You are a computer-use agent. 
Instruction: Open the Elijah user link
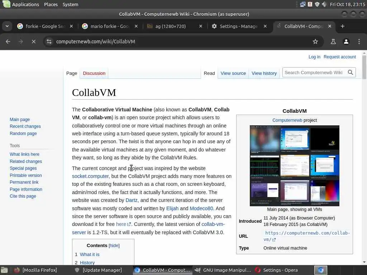point(172,208)
